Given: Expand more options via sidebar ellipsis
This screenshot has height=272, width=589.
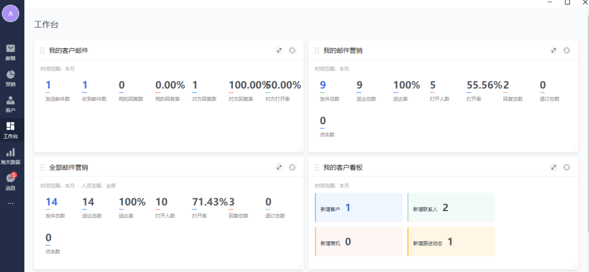Looking at the screenshot, I should tap(10, 203).
